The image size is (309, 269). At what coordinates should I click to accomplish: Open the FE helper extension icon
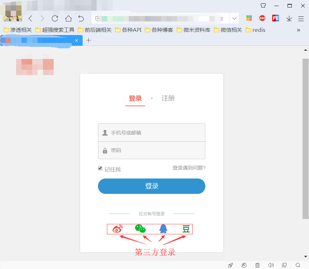[x=275, y=18]
